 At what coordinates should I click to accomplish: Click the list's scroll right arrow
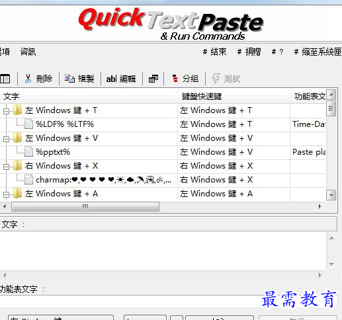coord(320,206)
